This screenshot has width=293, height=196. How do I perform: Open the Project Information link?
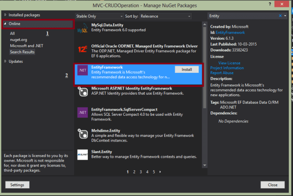point(227,68)
